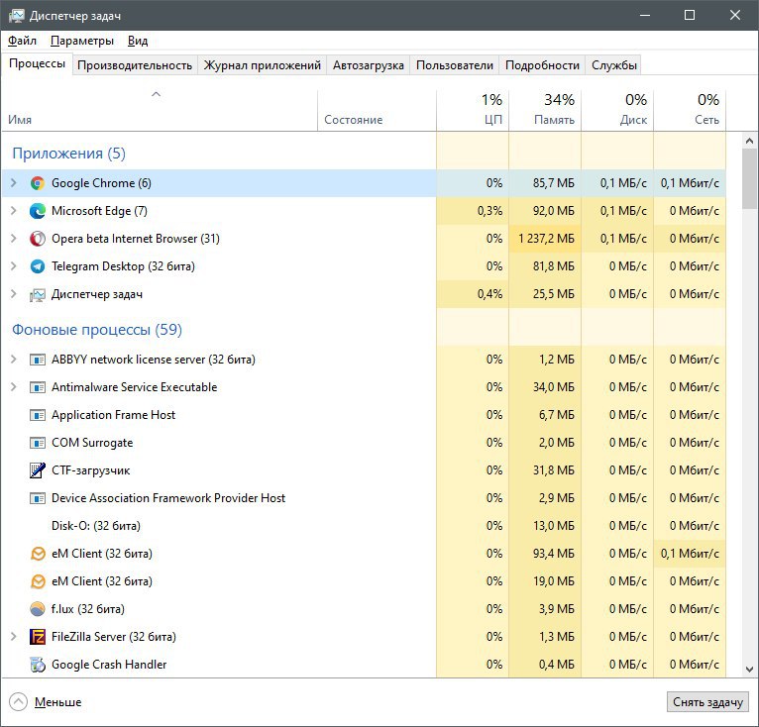Click the FileZilla Server icon

pyautogui.click(x=38, y=637)
